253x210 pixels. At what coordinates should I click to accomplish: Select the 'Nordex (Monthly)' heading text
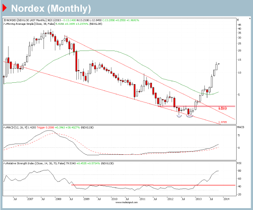(51, 8)
